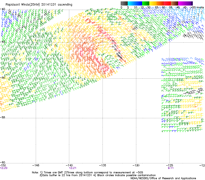Click the purple 12:21 time stamp
The image size is (205, 180).
click(x=73, y=168)
